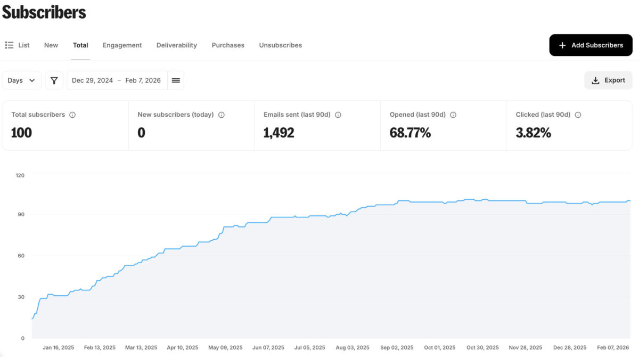This screenshot has height=357, width=639.
Task: Click the filter funnel icon
Action: click(54, 80)
